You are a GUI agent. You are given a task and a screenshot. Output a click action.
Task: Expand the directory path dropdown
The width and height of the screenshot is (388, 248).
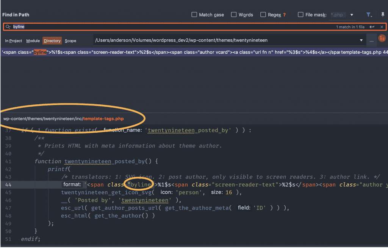(361, 40)
